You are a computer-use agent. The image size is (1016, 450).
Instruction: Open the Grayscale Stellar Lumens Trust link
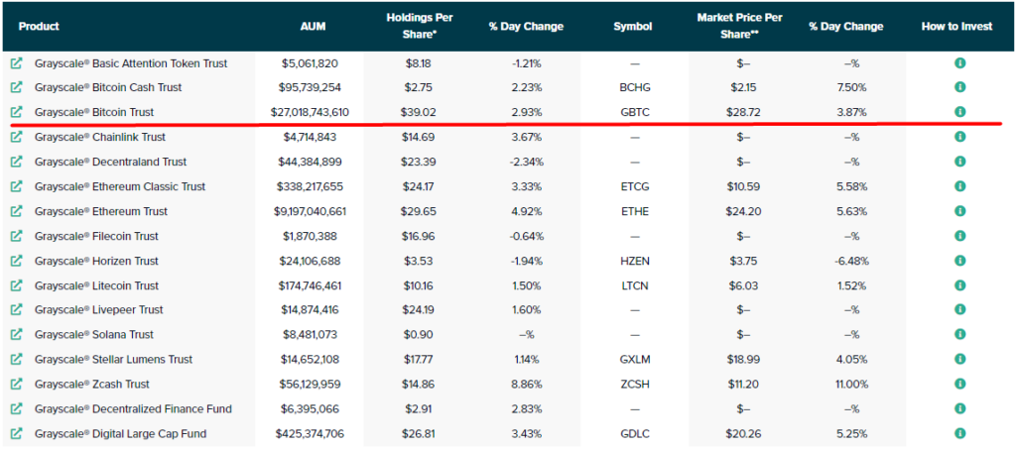click(x=113, y=359)
